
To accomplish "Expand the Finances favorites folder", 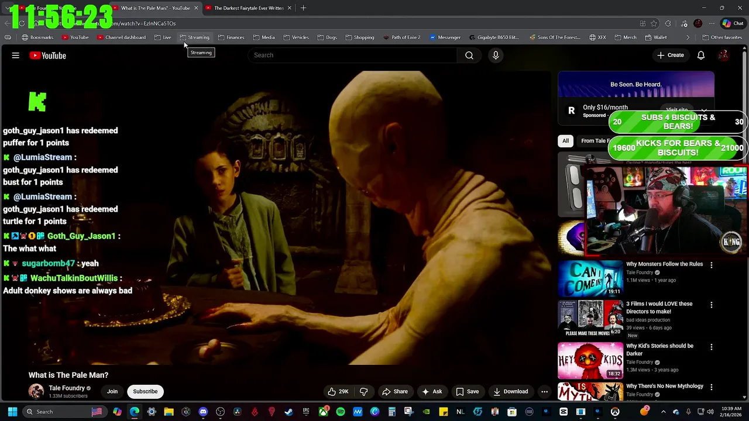I will [231, 37].
